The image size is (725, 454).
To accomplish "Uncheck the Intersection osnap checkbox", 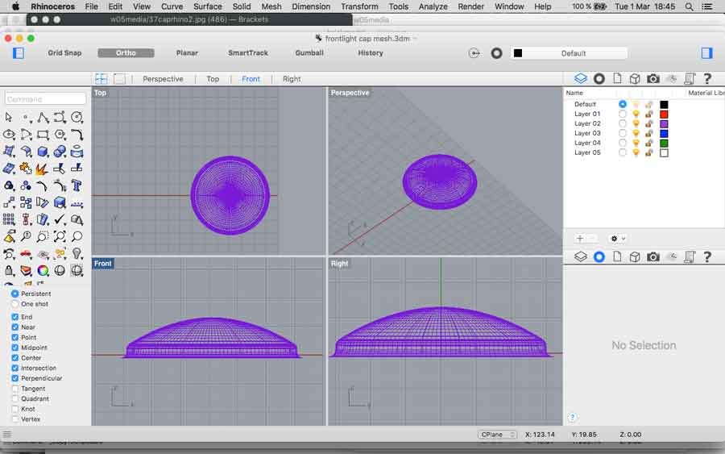I will pyautogui.click(x=14, y=368).
